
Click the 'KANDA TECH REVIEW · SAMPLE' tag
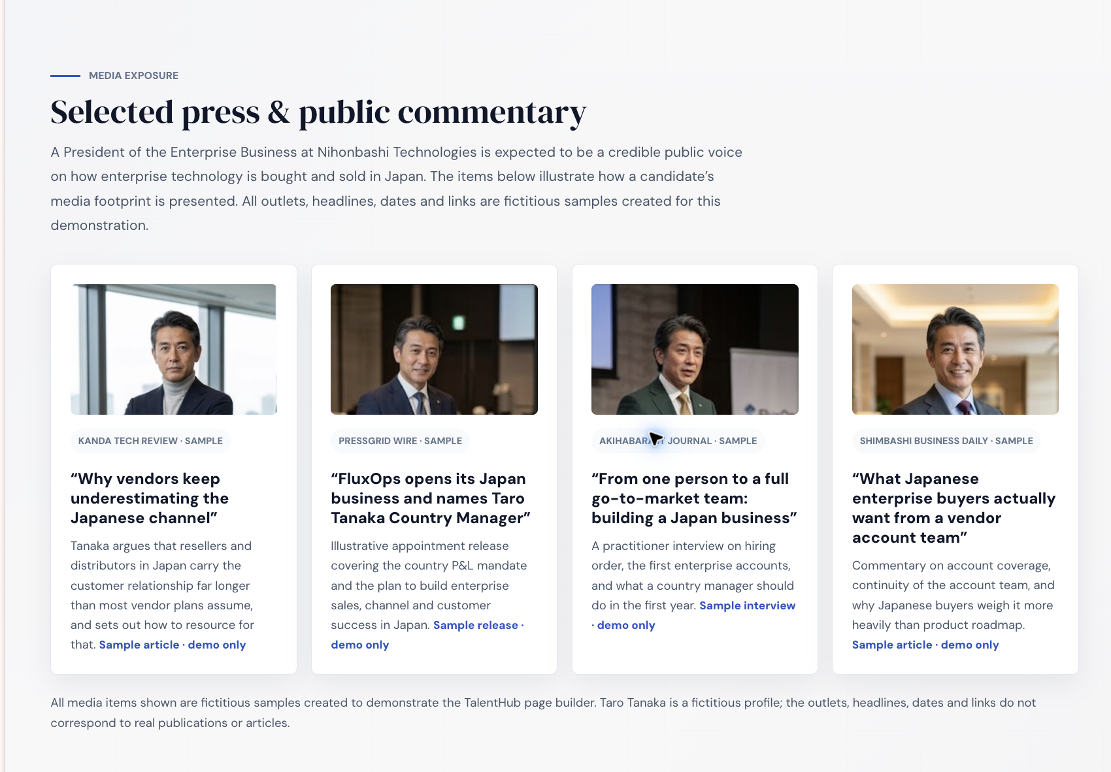pos(150,441)
